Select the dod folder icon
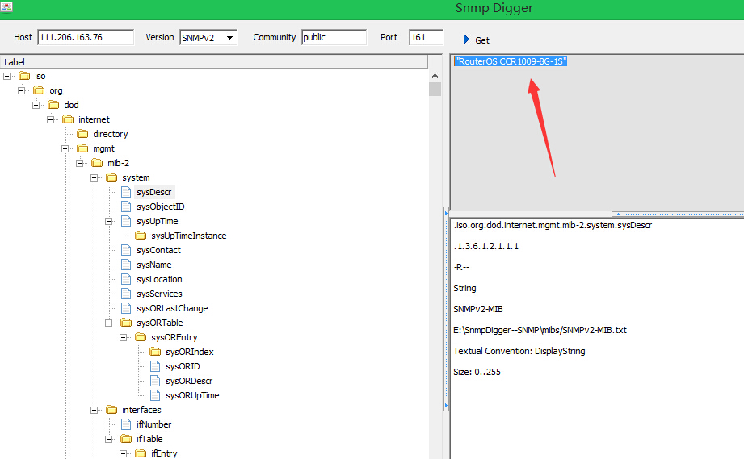The image size is (744, 459). click(53, 105)
